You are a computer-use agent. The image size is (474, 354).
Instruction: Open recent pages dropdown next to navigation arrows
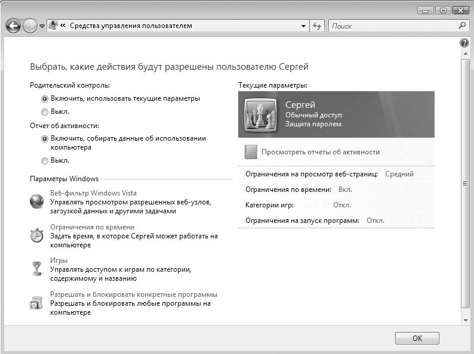click(42, 26)
